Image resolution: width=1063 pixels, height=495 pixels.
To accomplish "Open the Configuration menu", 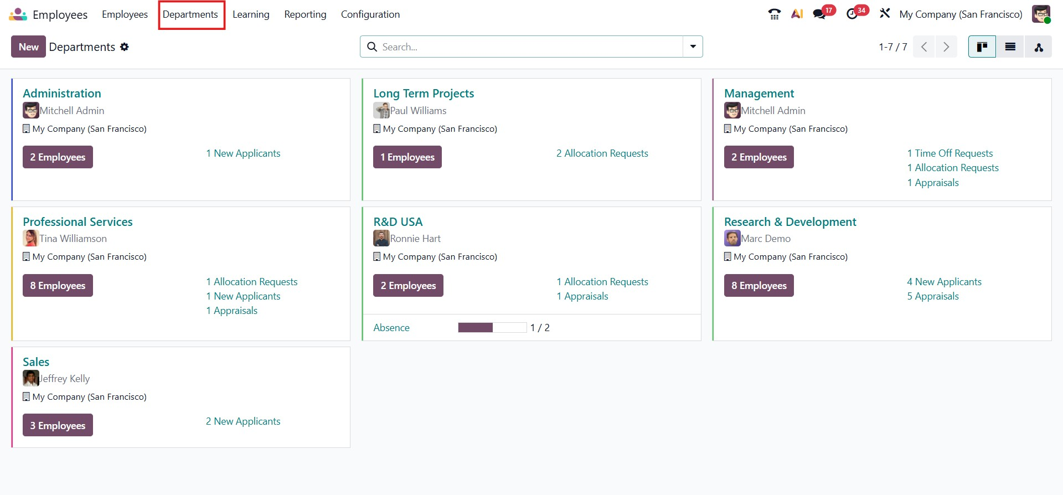I will (370, 14).
